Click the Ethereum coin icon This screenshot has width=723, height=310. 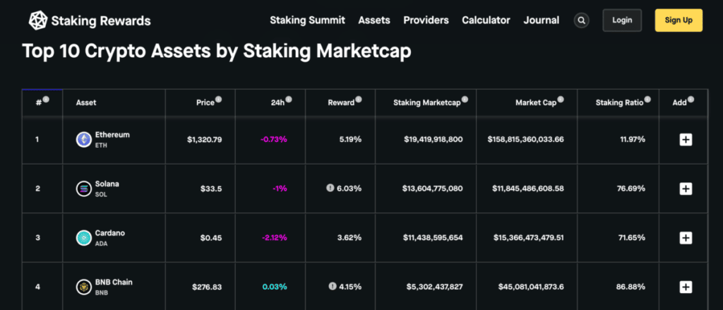[83, 139]
